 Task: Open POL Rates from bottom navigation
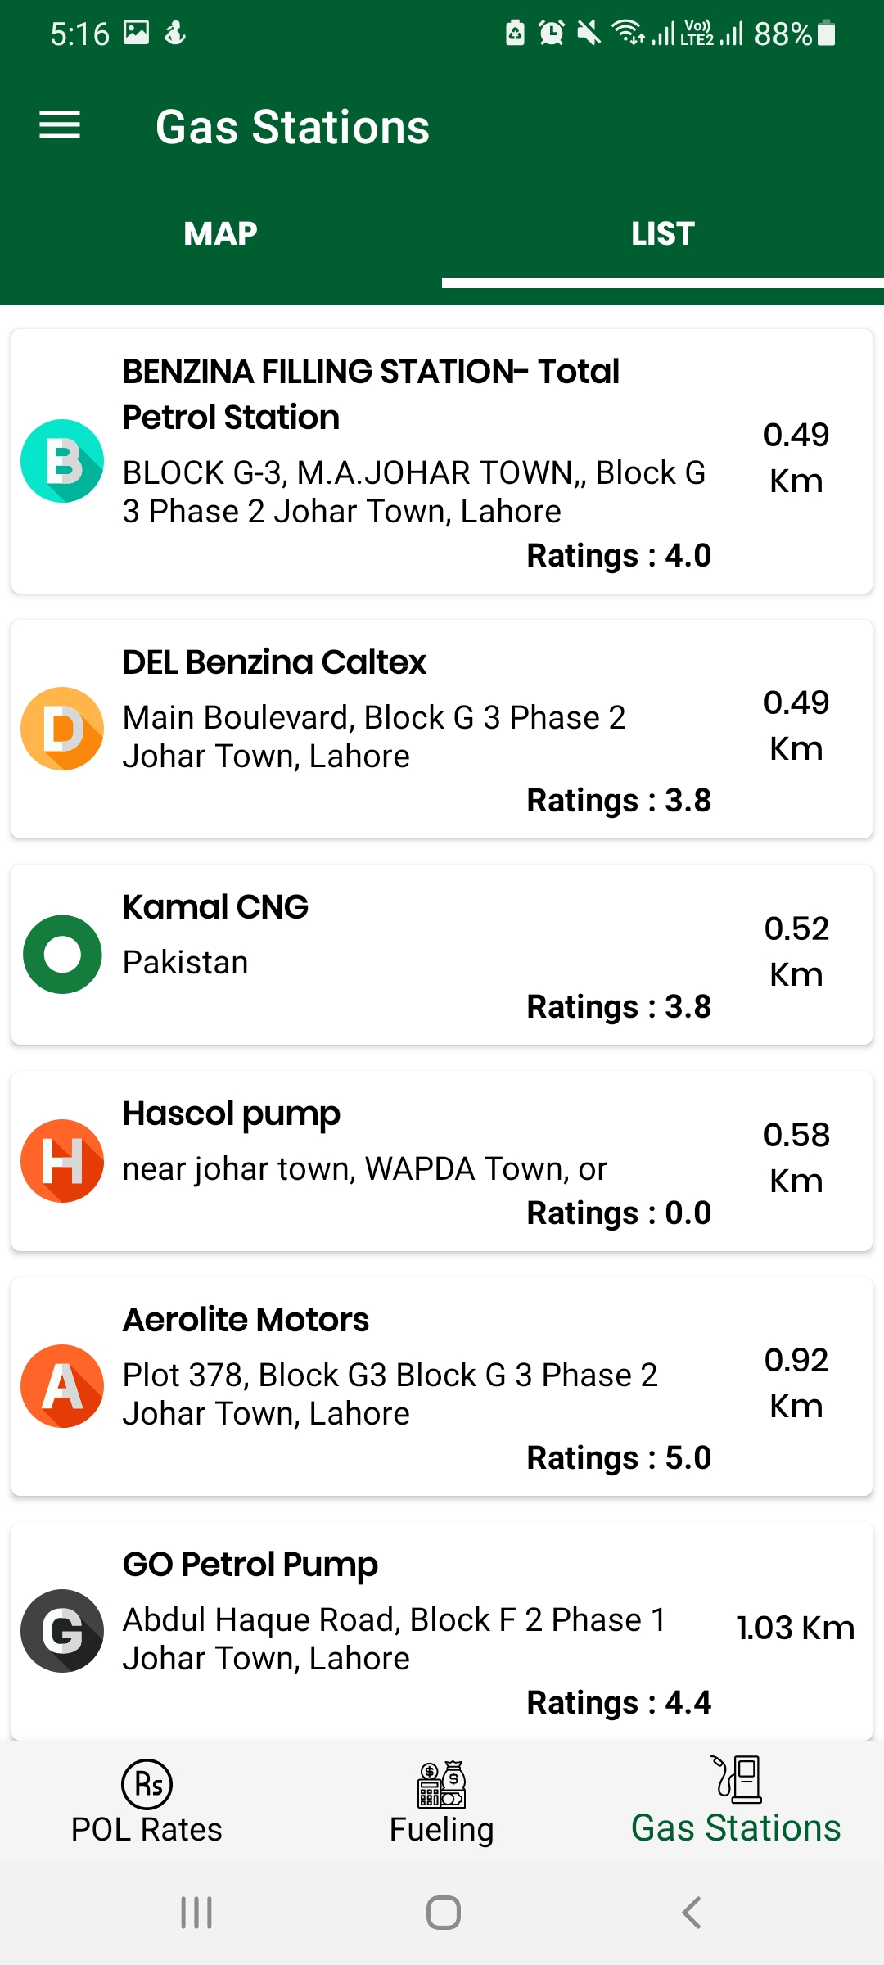[x=147, y=1801]
